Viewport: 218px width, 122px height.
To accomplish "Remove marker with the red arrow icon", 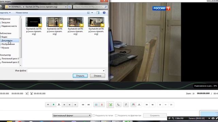I will point(102,105).
